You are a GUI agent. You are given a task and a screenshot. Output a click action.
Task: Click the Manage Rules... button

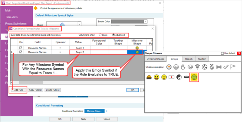(x=94, y=111)
